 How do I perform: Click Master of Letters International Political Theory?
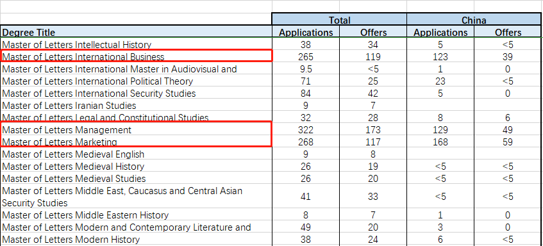[136, 81]
